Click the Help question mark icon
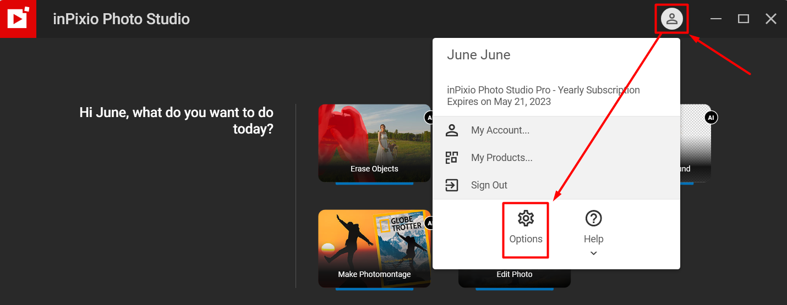The image size is (787, 305). point(593,219)
